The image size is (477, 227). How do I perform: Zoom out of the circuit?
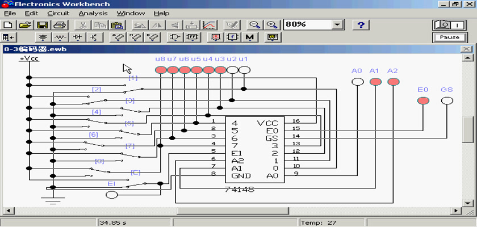tap(254, 25)
